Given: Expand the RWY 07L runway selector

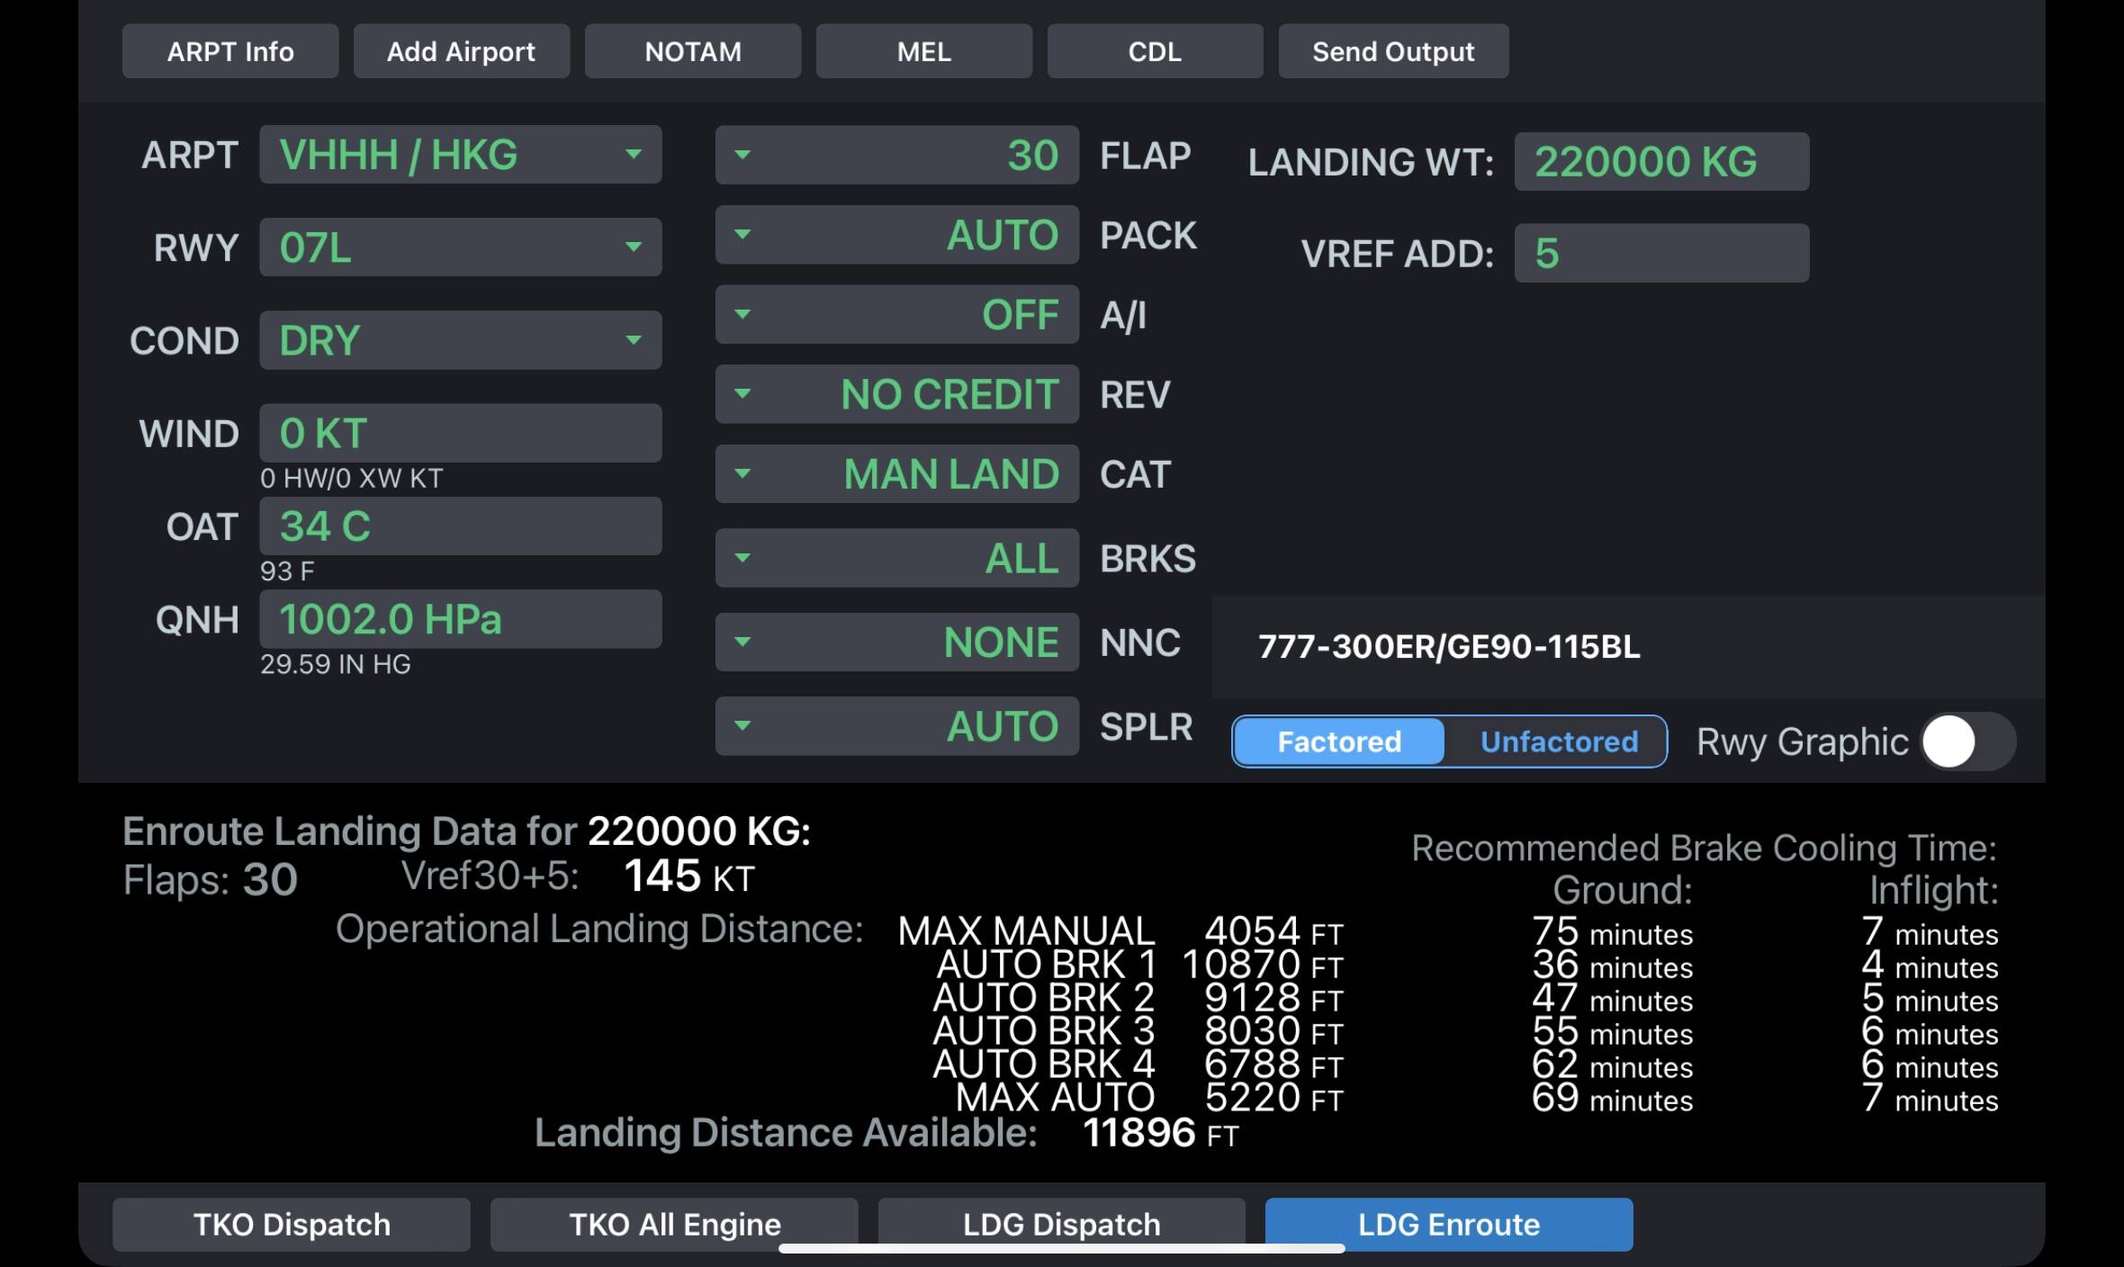Looking at the screenshot, I should tap(634, 247).
